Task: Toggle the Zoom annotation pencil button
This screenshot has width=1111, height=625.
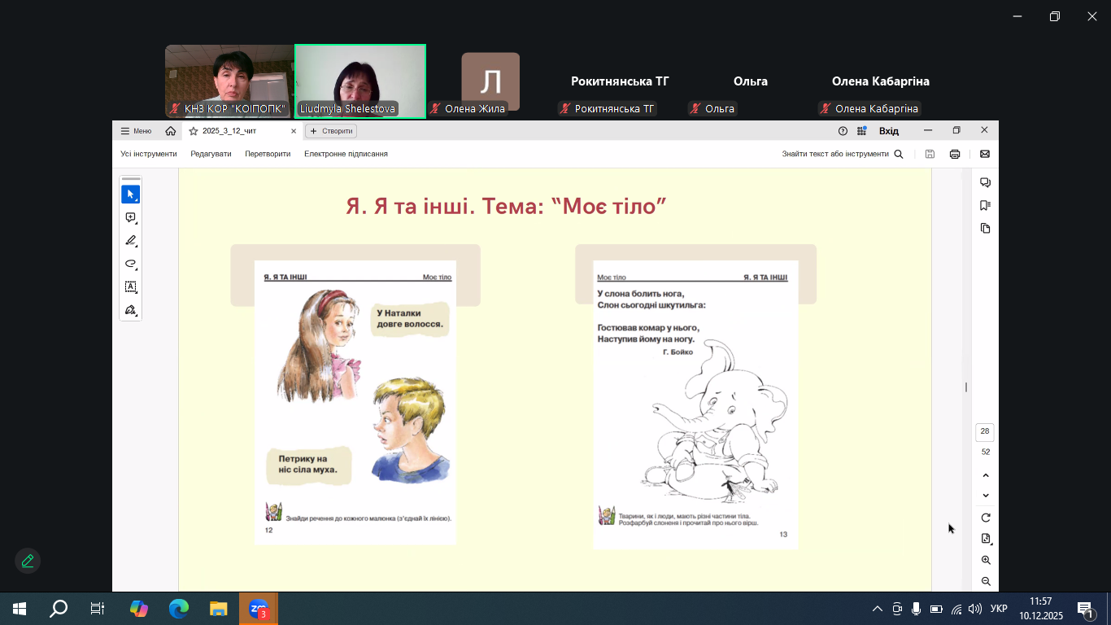Action: pos(28,561)
